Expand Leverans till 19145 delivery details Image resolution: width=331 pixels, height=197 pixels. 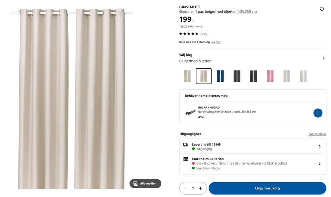(x=320, y=146)
